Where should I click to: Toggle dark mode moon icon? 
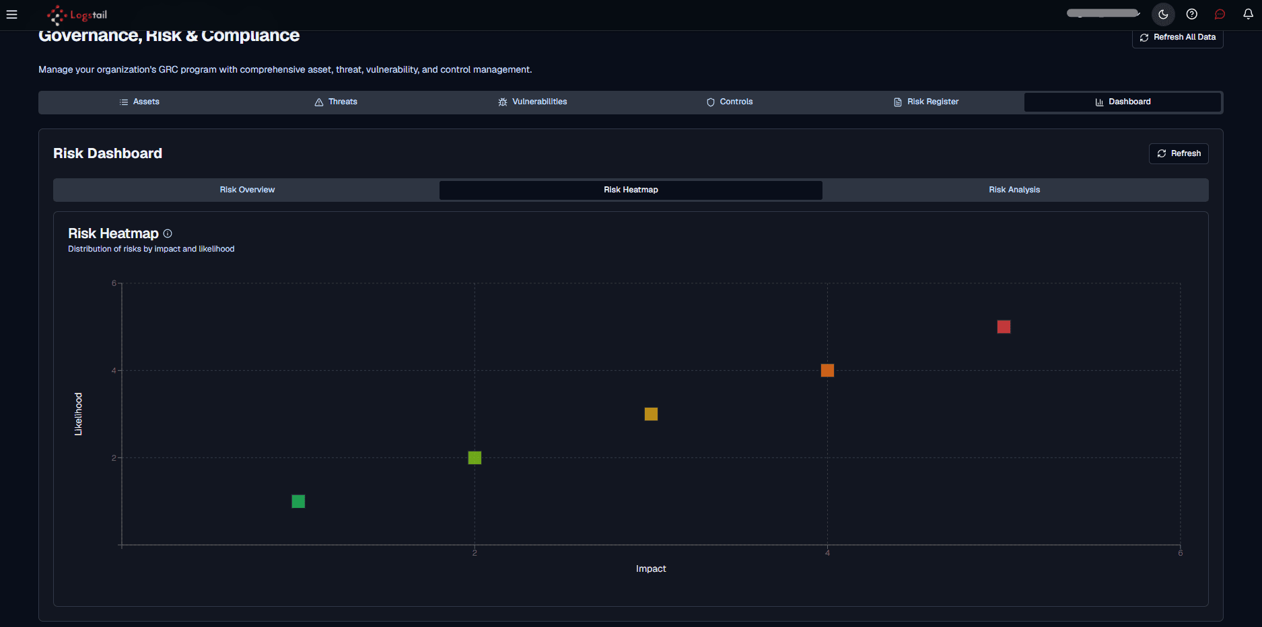(x=1163, y=14)
